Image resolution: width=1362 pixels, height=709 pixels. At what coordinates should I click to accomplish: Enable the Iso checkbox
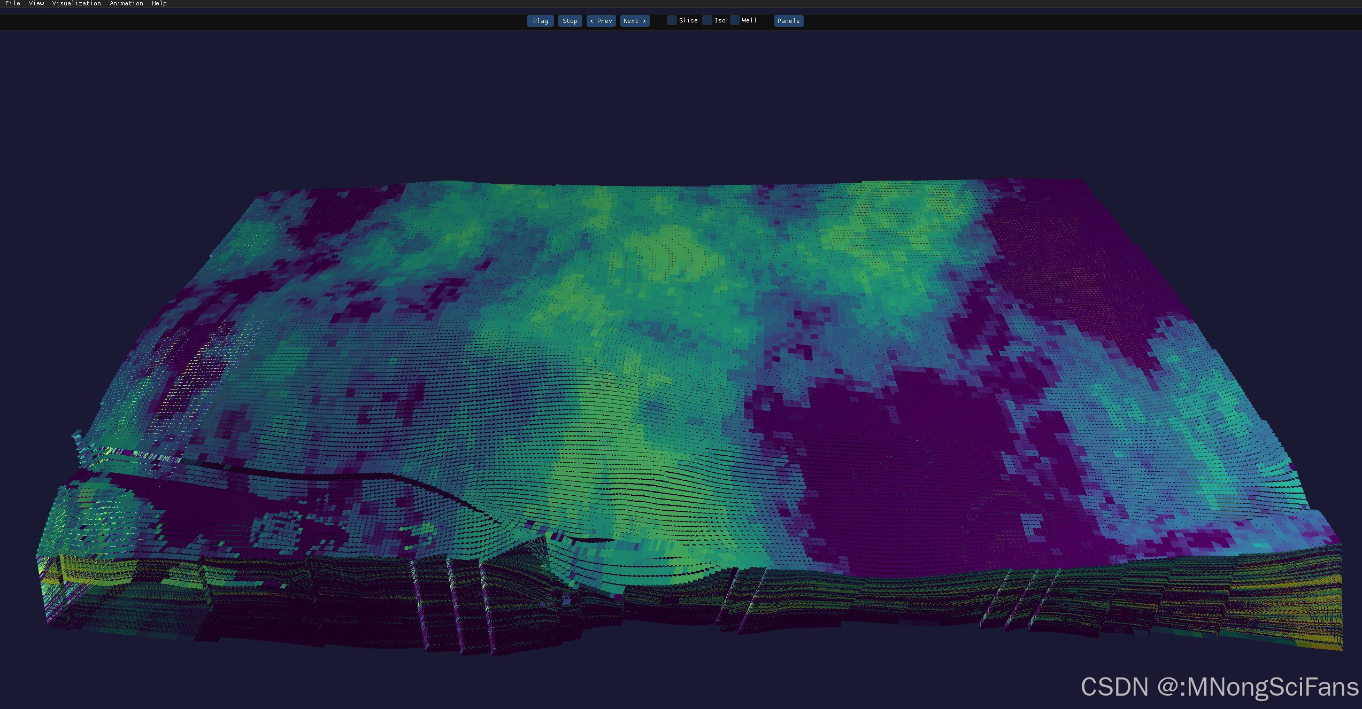[707, 20]
